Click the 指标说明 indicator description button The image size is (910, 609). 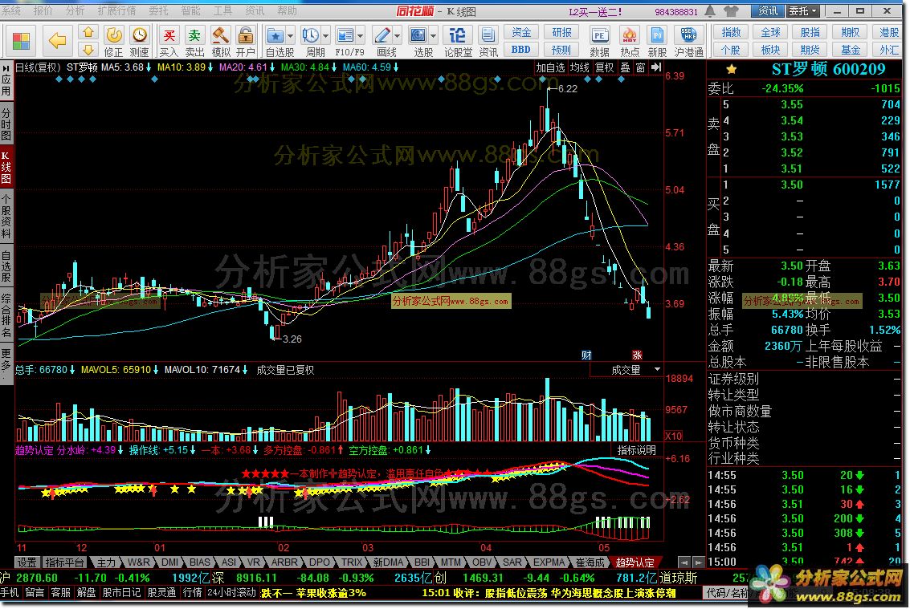click(x=637, y=450)
